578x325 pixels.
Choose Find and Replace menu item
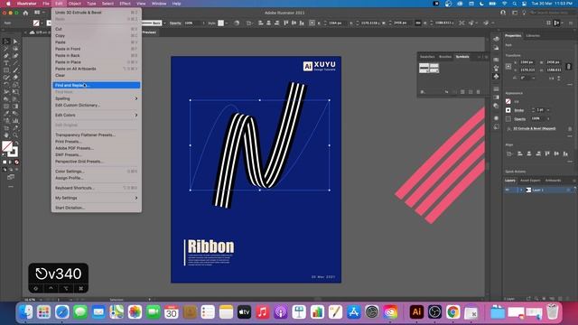97,86
